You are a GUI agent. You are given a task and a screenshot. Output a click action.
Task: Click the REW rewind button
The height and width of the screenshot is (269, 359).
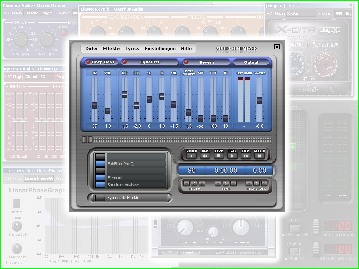[x=205, y=156]
